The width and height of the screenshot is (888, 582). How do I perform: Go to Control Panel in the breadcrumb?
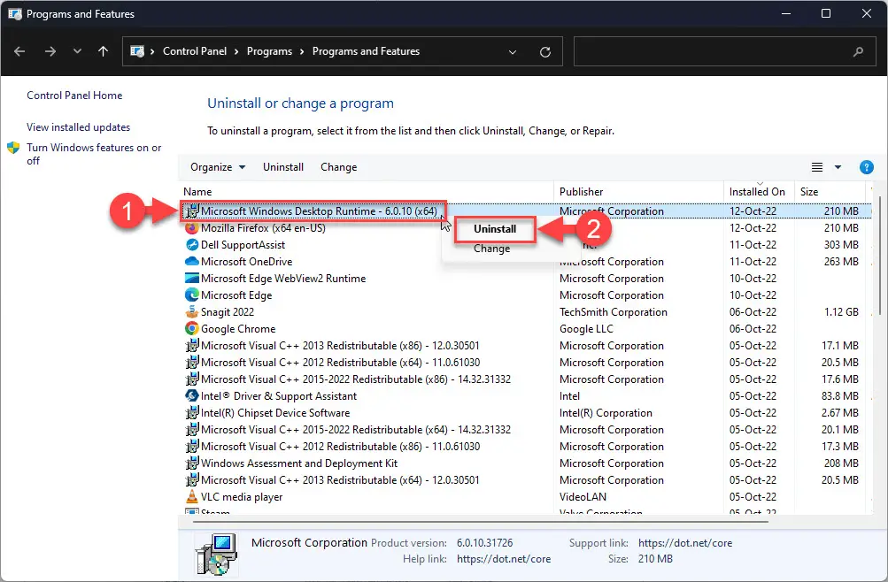click(x=195, y=51)
